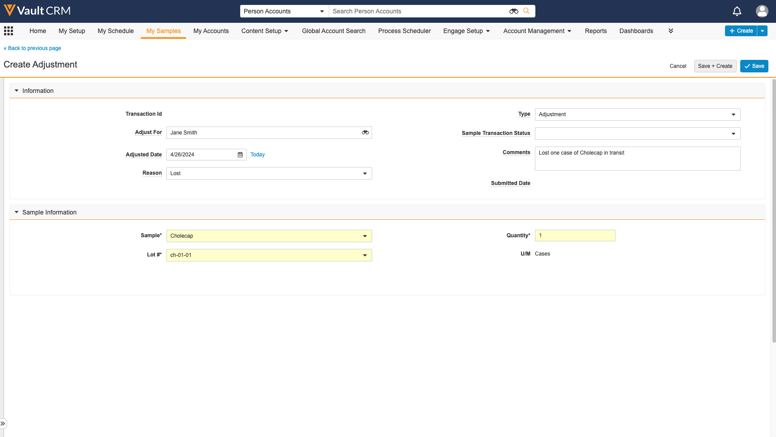Open the Reports tab
This screenshot has width=776, height=437.
coord(595,31)
